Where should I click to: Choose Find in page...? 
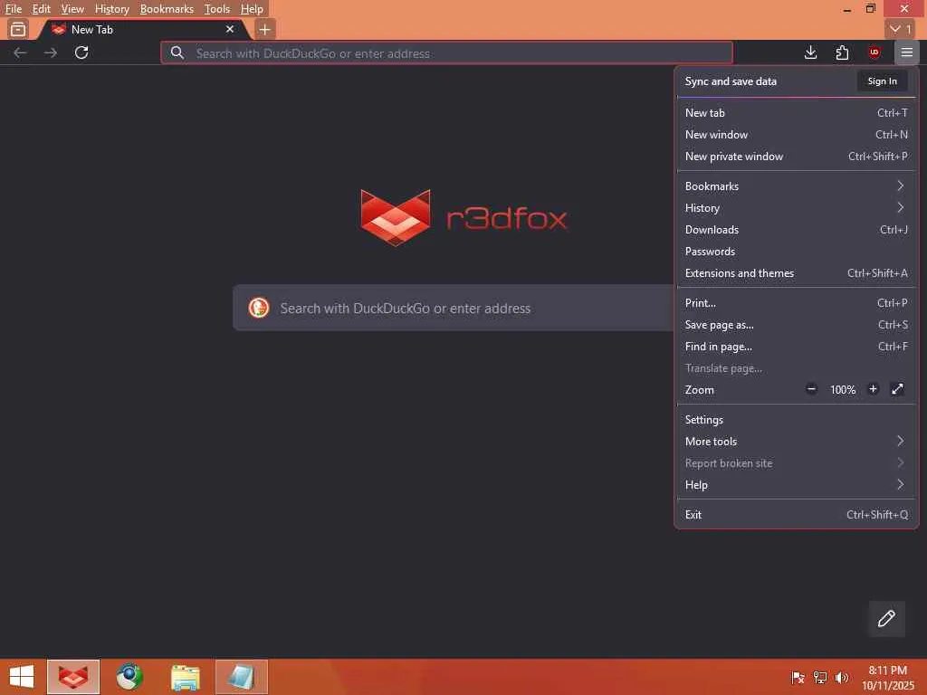(796, 347)
